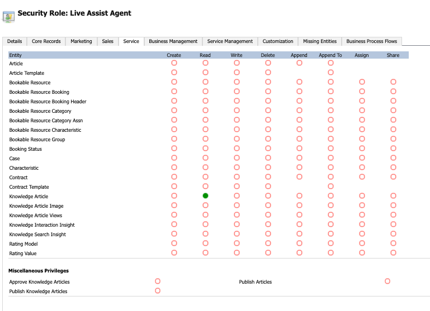Image resolution: width=430 pixels, height=311 pixels.
Task: Toggle Share privilege circle for Bookable Resource
Action: (393, 82)
